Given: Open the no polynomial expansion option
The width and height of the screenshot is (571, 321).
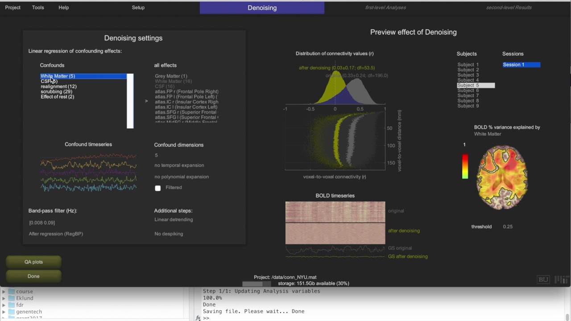Looking at the screenshot, I should [182, 177].
